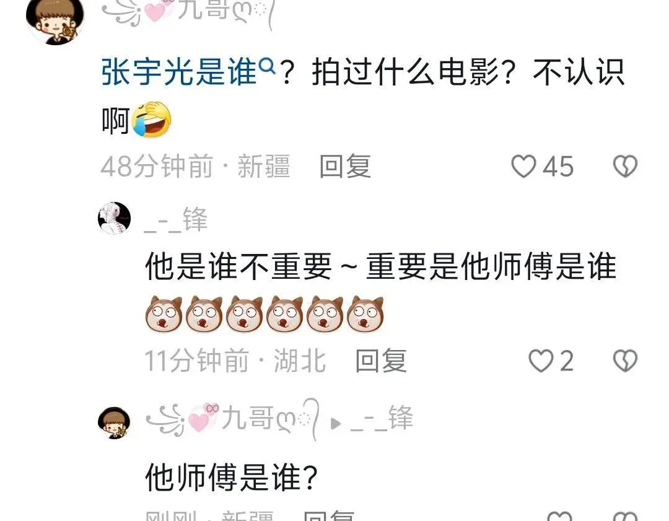
Task: Dislike the 11分钟前 湖北 reply
Action: [625, 361]
